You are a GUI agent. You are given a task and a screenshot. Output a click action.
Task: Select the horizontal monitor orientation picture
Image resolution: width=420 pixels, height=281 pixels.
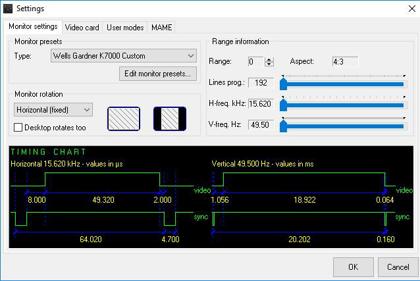124,118
